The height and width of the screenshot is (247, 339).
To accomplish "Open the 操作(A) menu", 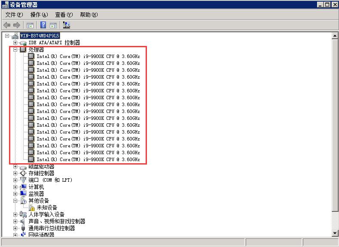I will 39,15.
